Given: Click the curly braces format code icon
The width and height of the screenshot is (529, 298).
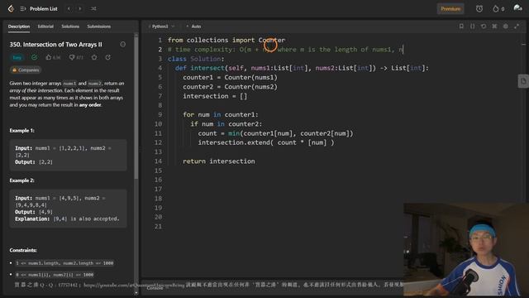Looking at the screenshot, I should (x=472, y=26).
